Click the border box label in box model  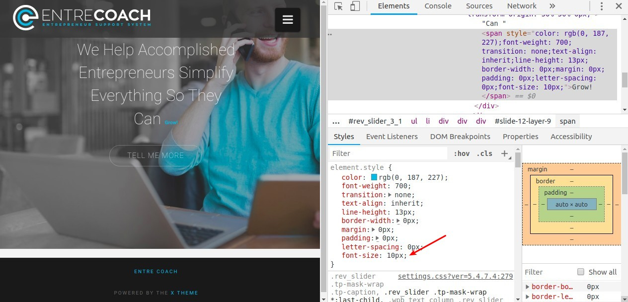pyautogui.click(x=546, y=181)
